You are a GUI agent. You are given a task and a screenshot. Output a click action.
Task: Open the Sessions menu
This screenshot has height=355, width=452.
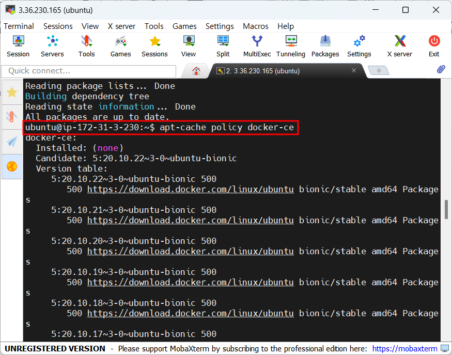coord(58,26)
